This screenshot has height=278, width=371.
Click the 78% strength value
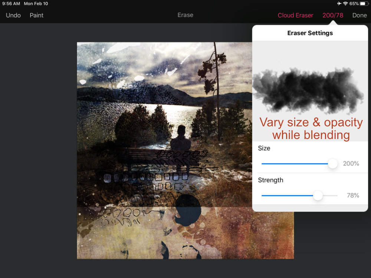click(353, 195)
